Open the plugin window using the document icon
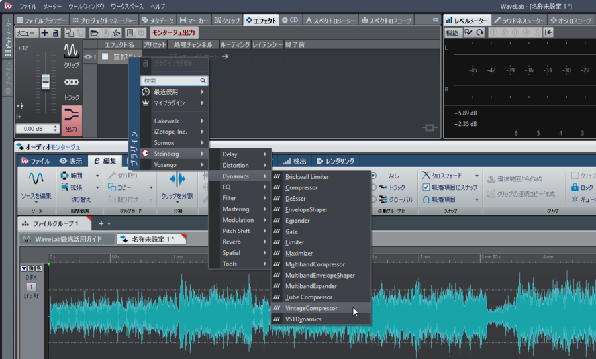Image resolution: width=596 pixels, height=359 pixels. (130, 33)
